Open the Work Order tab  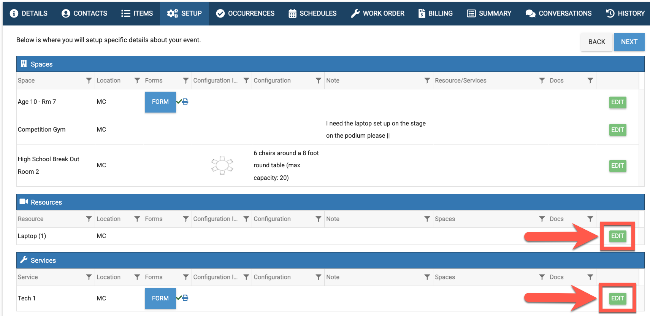[x=377, y=13]
